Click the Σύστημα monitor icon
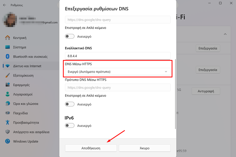The height and width of the screenshot is (157, 236). [8, 47]
